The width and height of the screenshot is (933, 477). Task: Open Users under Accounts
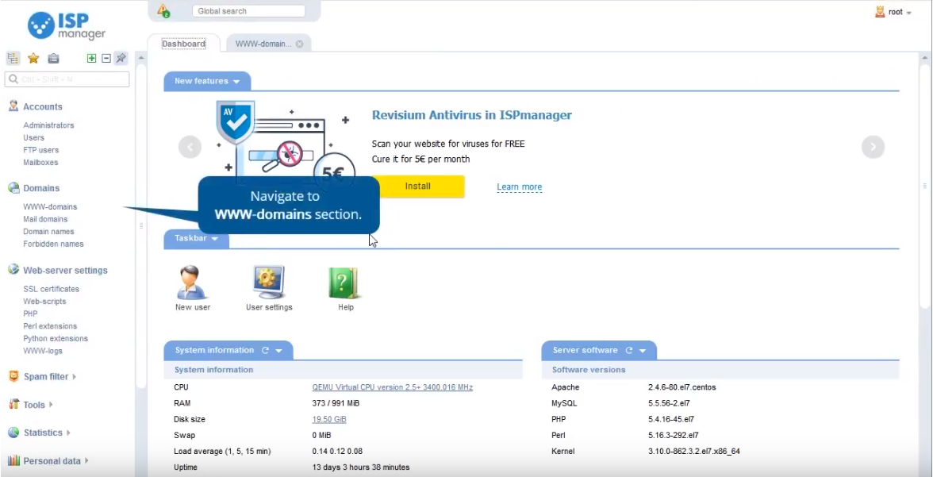point(34,137)
